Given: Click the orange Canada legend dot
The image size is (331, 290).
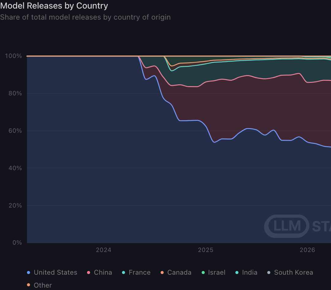Looking at the screenshot, I should [162, 273].
